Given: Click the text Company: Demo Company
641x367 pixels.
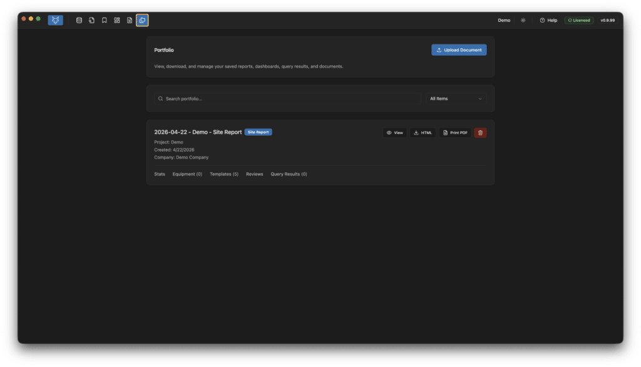Looking at the screenshot, I should pyautogui.click(x=181, y=157).
